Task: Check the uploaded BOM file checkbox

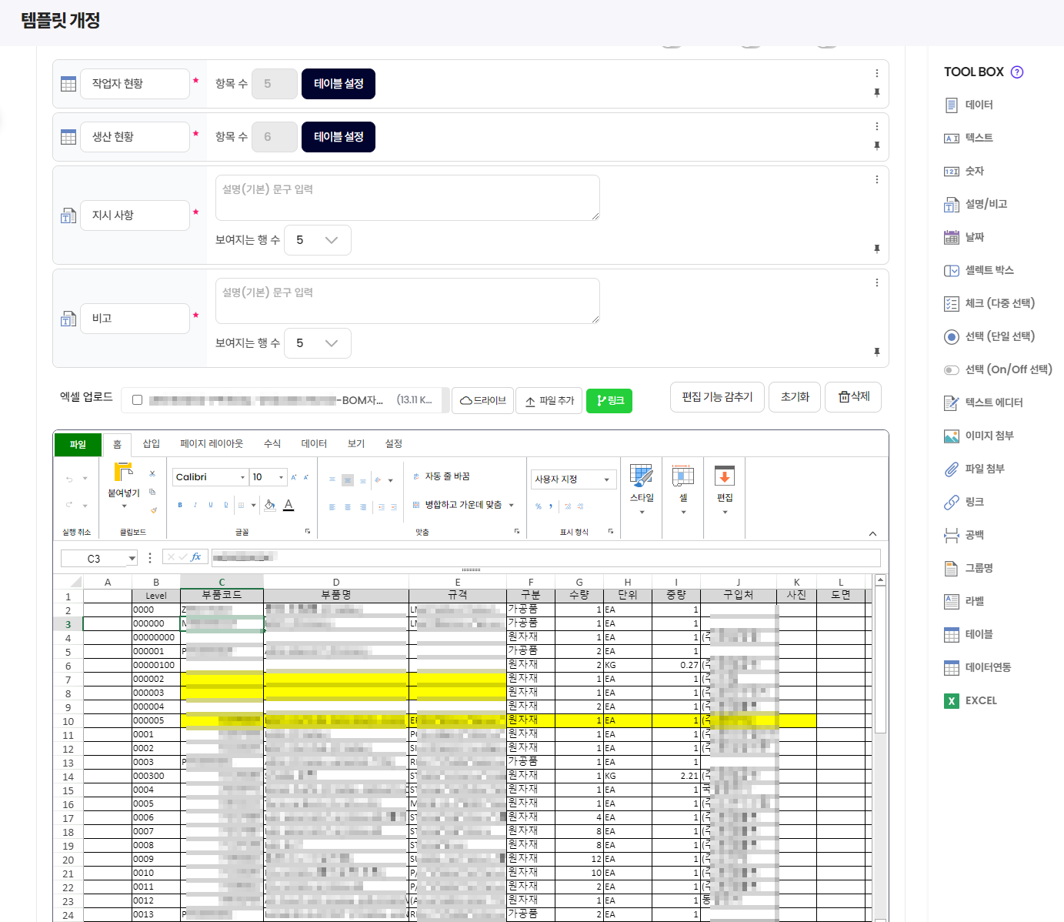Action: [x=137, y=400]
